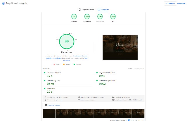
Task: Click the Largest Contentful Paint 0,9 s value
Action: [102, 76]
